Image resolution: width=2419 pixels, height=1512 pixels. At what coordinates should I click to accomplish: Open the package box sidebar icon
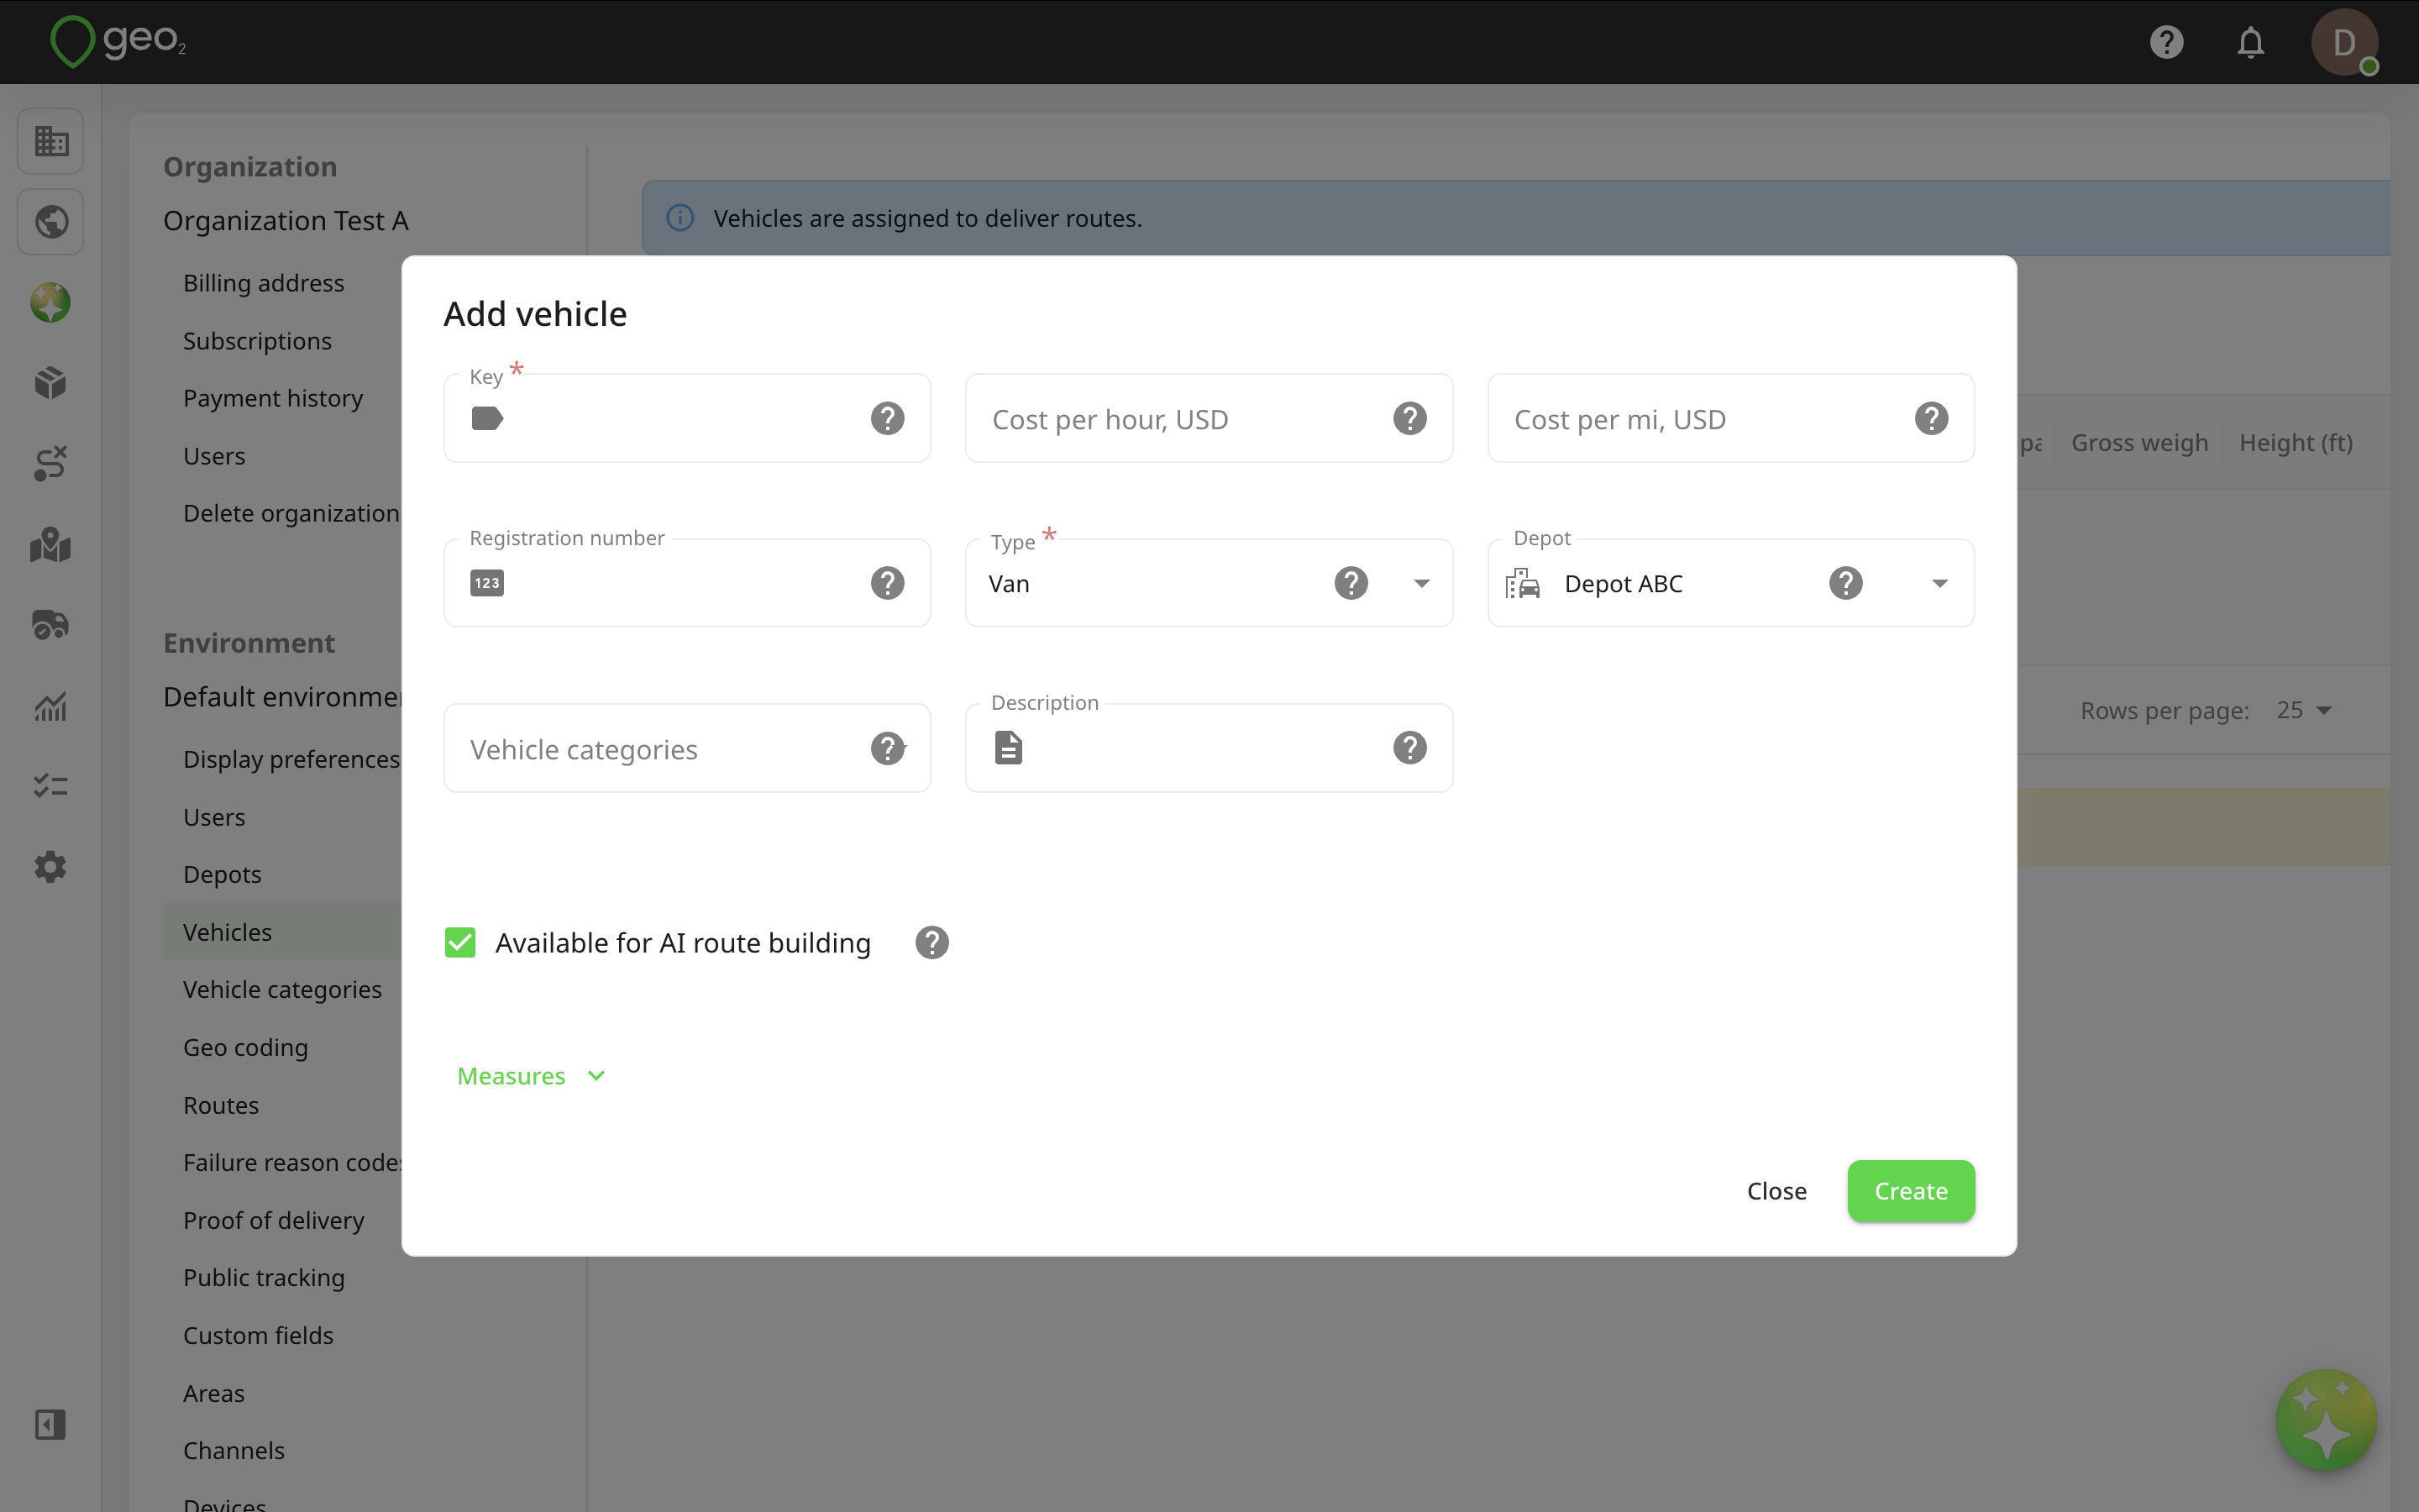coord(51,383)
